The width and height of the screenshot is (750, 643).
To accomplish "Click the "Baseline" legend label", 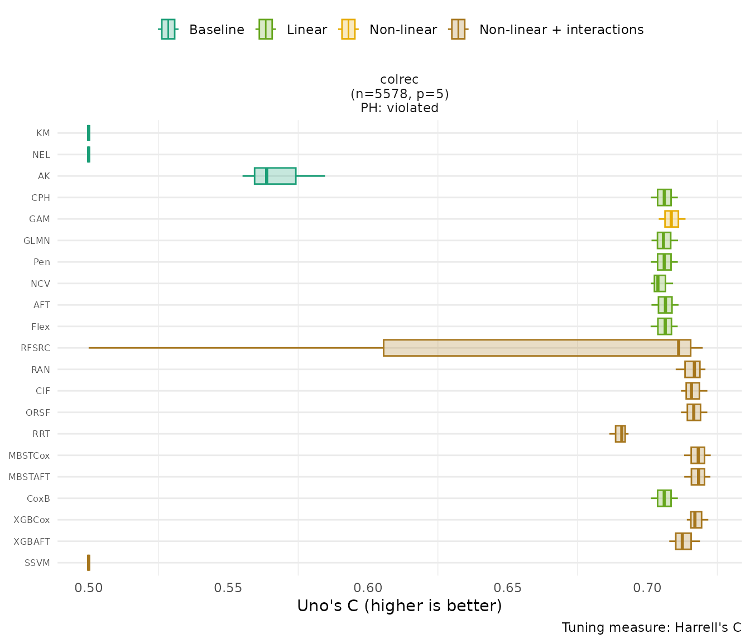I will (217, 30).
